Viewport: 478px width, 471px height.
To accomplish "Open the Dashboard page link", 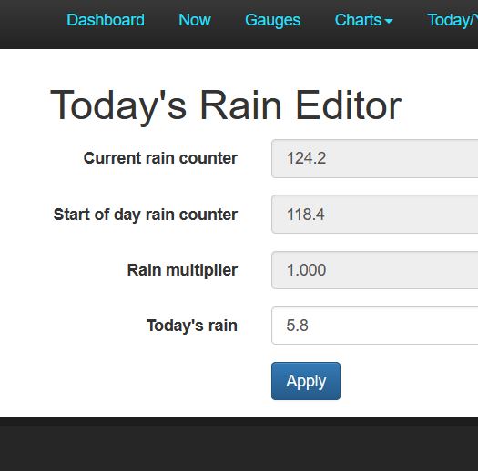I will (x=106, y=20).
